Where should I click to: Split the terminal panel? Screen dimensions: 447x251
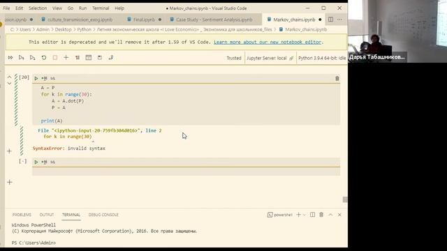click(312, 215)
